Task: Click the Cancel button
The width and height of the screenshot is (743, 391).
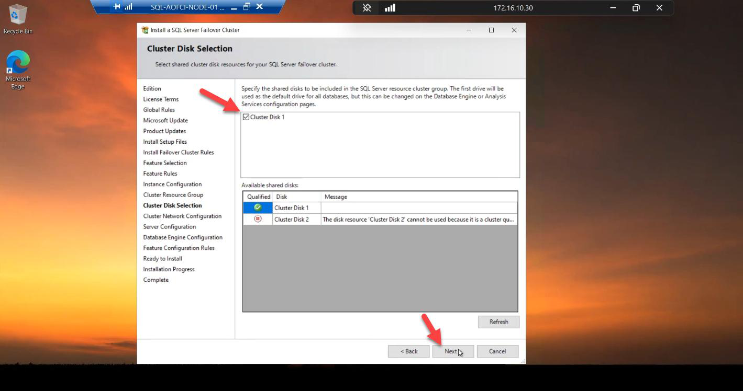Action: 497,351
